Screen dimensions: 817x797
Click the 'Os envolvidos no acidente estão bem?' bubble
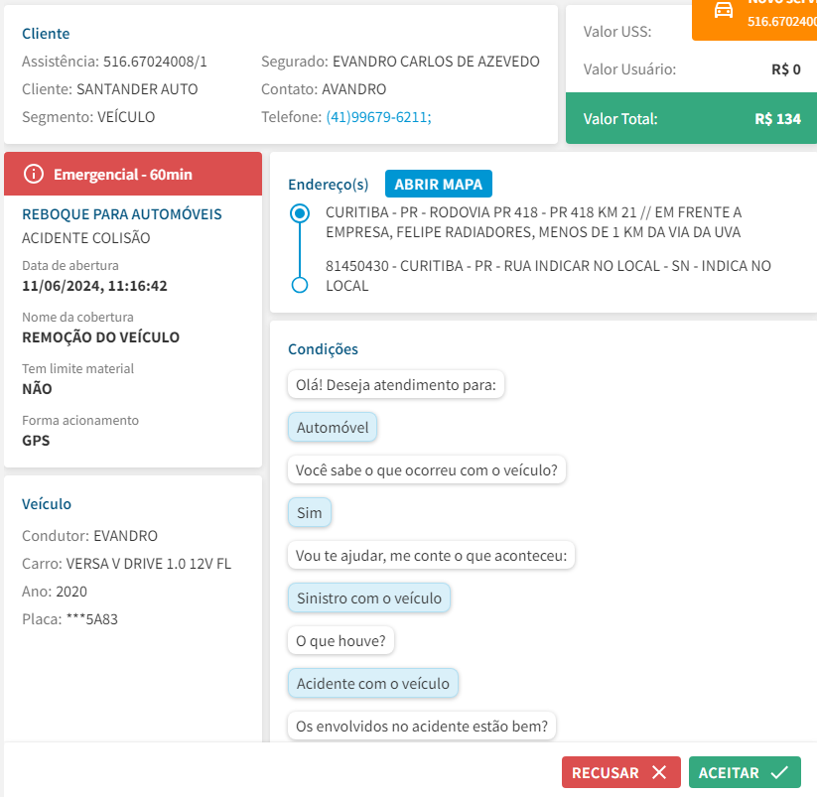point(422,727)
